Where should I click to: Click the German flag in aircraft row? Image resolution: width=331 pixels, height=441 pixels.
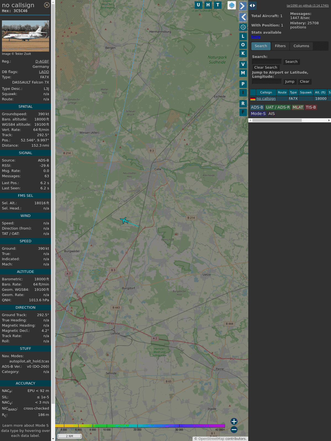(x=253, y=99)
